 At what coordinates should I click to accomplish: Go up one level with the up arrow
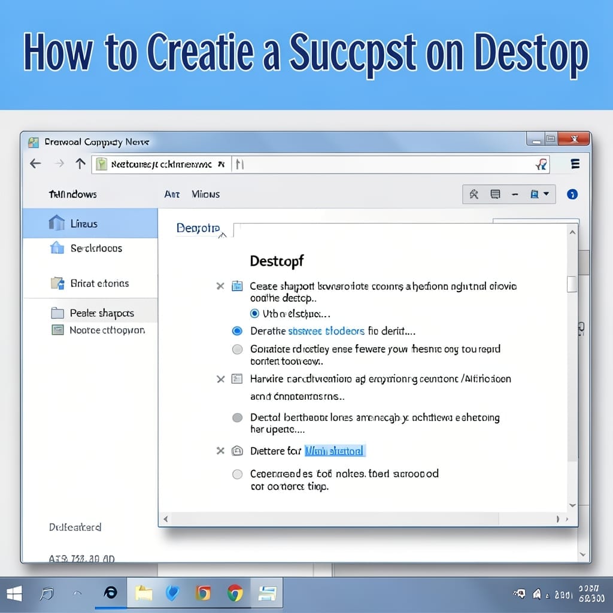point(81,163)
